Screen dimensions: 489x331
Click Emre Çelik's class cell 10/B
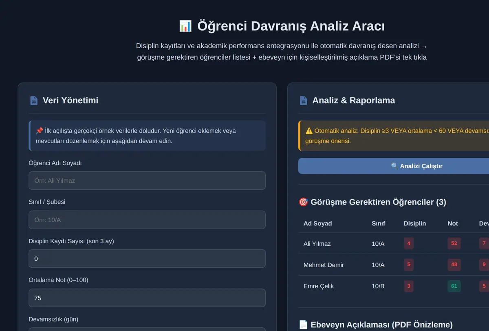click(x=378, y=286)
